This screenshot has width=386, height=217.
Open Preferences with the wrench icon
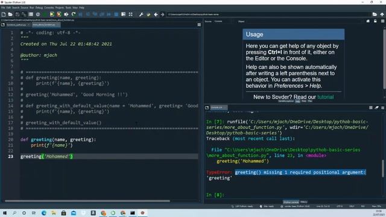(141, 14)
